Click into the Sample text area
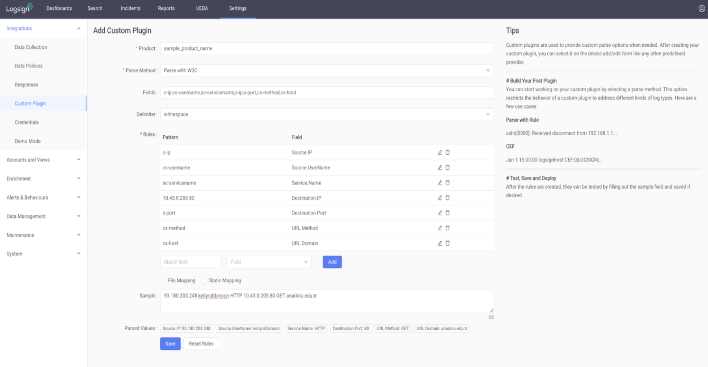This screenshot has height=367, width=708. point(327,301)
